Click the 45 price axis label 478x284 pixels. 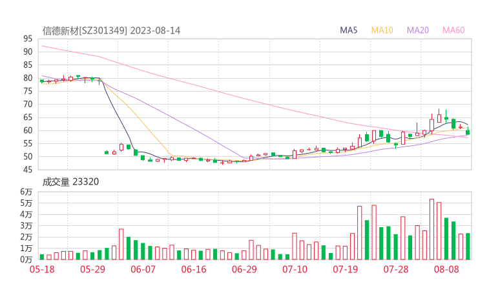[x=28, y=170]
